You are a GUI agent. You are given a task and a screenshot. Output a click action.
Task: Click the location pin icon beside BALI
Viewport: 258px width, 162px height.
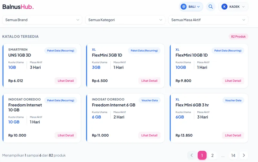click(184, 7)
